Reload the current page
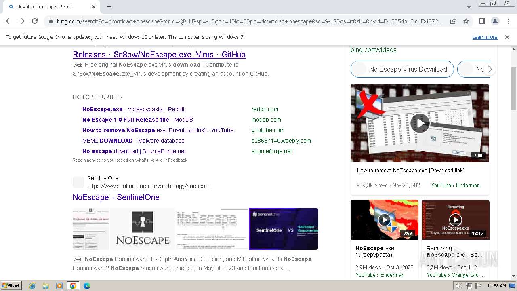The image size is (517, 291). tap(35, 21)
